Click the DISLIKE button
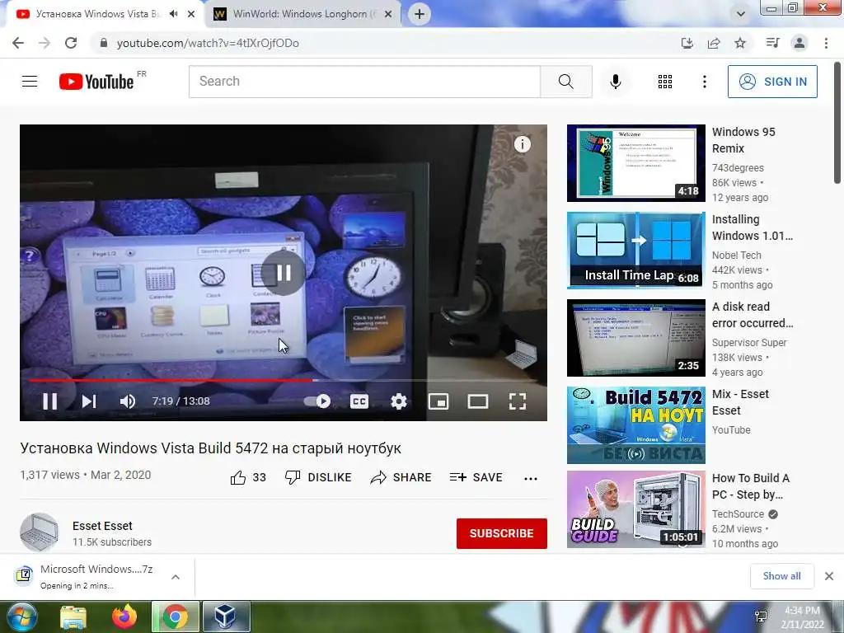Screen dimensions: 844x633 click(318, 477)
